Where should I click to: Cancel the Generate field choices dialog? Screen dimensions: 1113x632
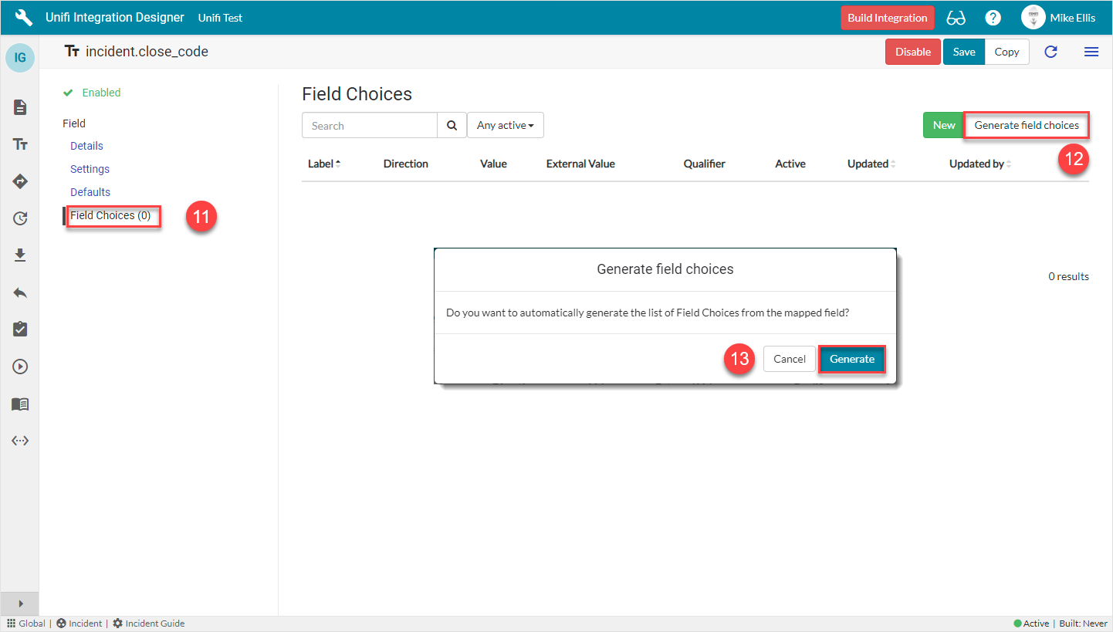coord(789,359)
